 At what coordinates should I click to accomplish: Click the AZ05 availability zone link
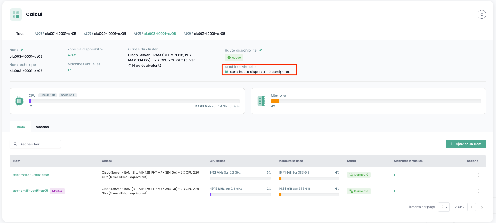[72, 55]
